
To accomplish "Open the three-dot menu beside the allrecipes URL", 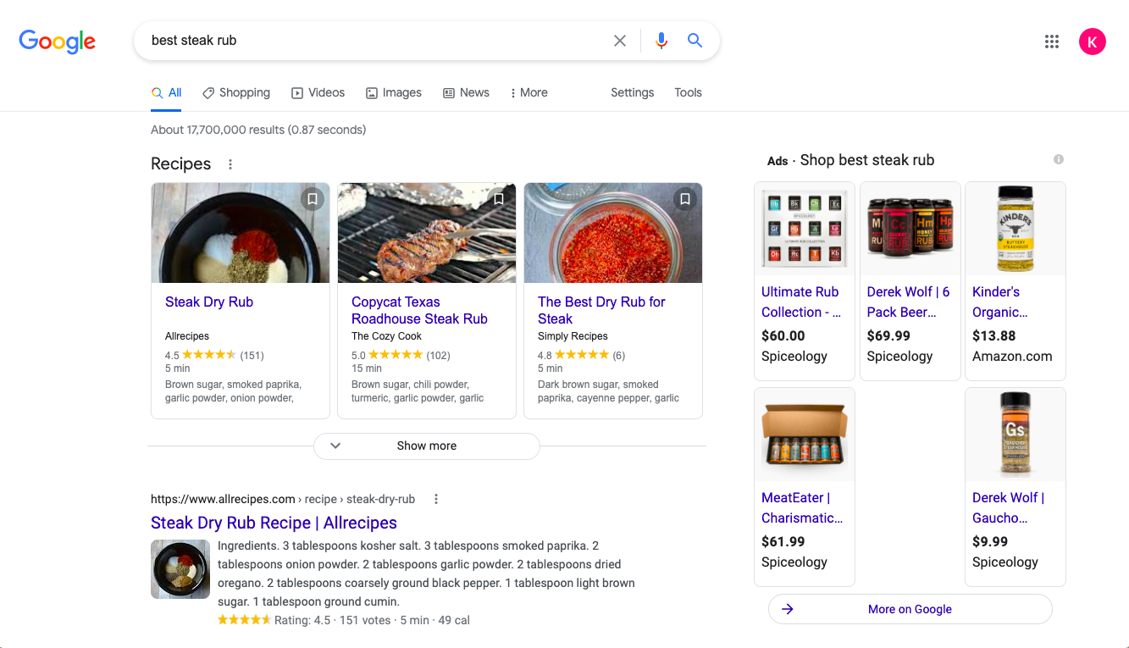I will point(436,499).
